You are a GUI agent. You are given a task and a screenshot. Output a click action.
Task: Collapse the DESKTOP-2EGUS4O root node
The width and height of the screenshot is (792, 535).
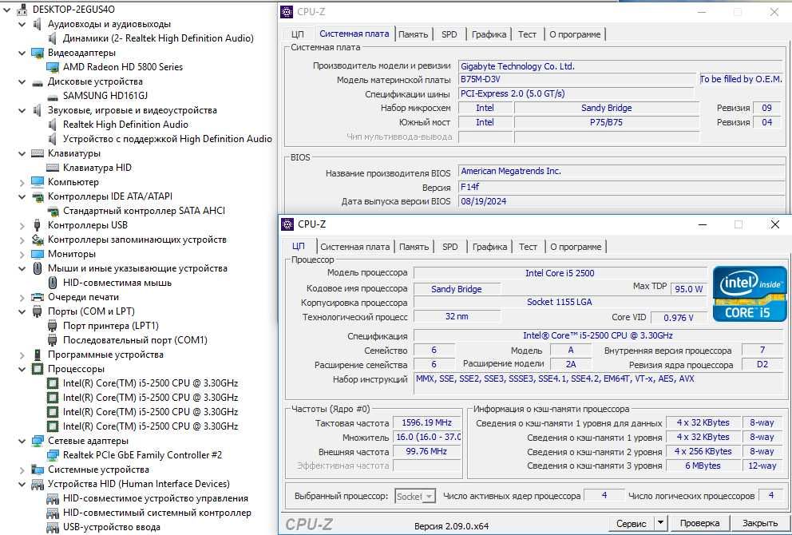coord(6,9)
